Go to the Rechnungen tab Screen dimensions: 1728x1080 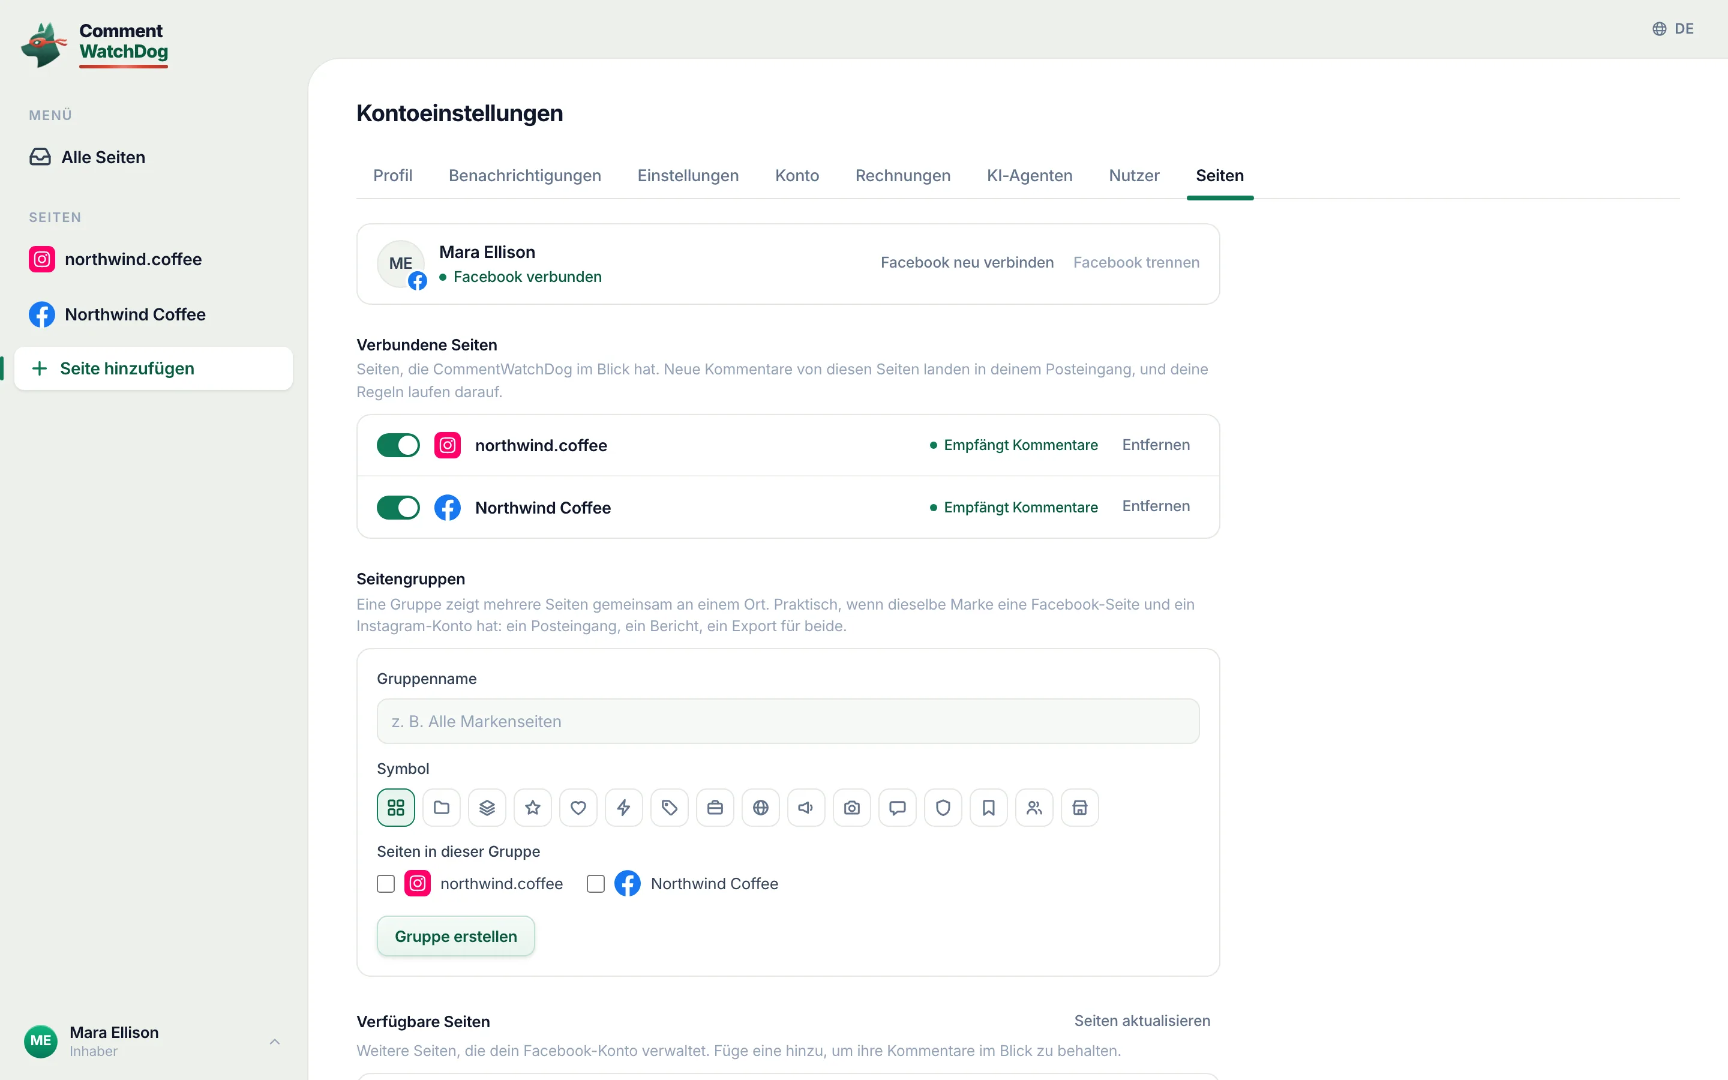point(902,176)
